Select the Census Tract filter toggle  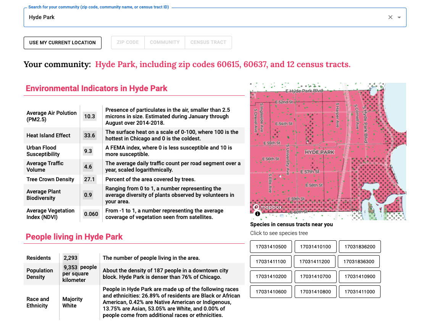208,42
